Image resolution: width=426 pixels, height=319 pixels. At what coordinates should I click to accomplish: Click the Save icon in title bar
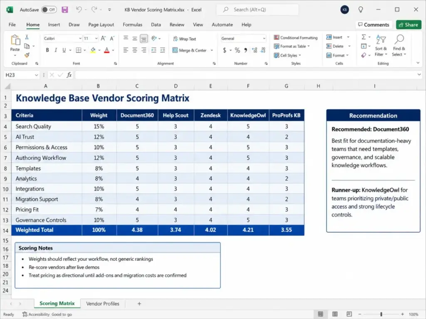(x=64, y=10)
